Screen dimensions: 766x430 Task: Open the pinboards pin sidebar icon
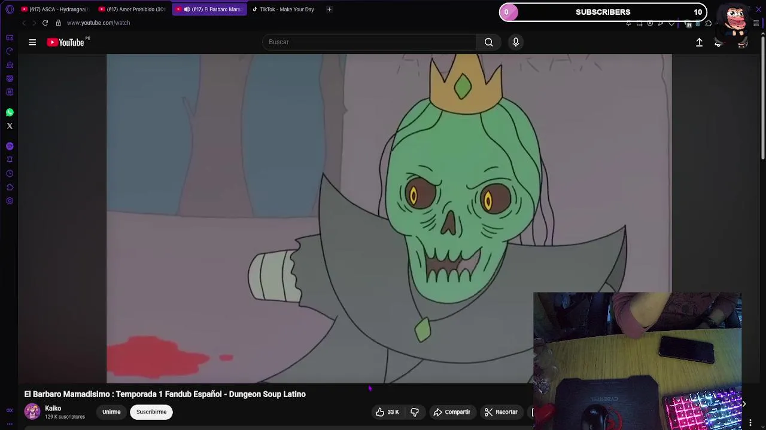(10, 160)
